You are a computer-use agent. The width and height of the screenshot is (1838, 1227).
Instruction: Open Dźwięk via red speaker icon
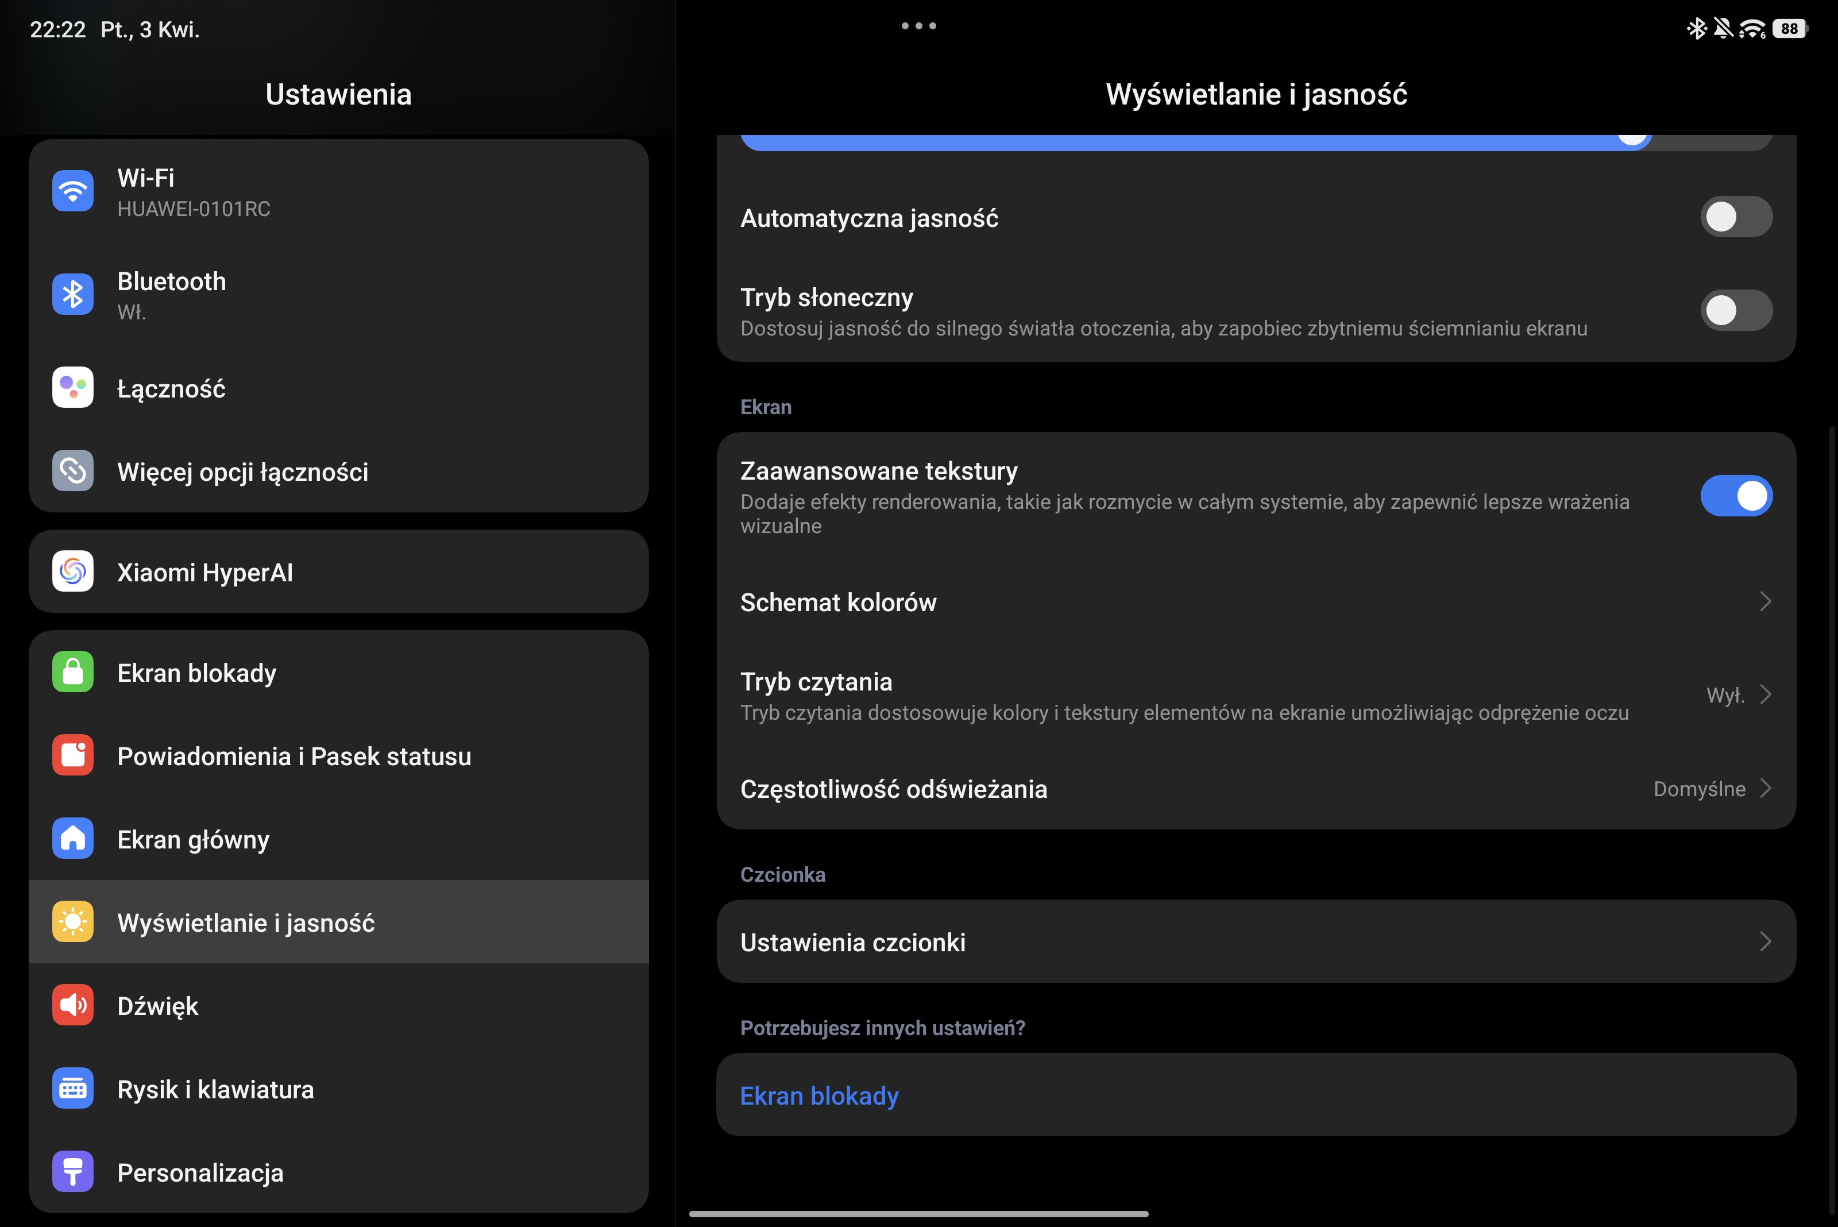(73, 1005)
